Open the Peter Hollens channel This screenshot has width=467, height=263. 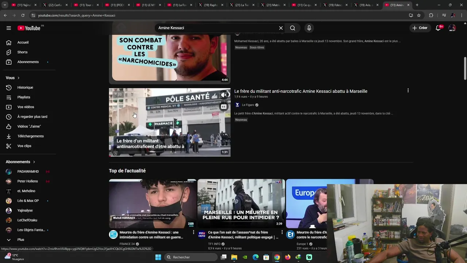click(x=28, y=181)
